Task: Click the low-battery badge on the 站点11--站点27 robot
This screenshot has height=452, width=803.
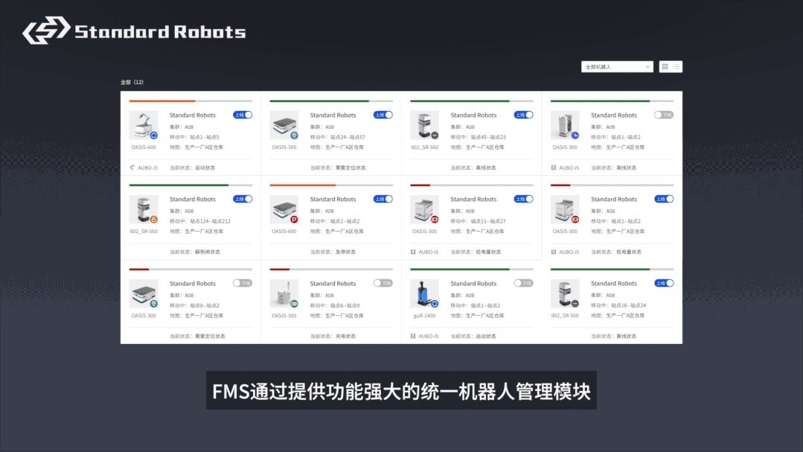Action: pyautogui.click(x=435, y=220)
